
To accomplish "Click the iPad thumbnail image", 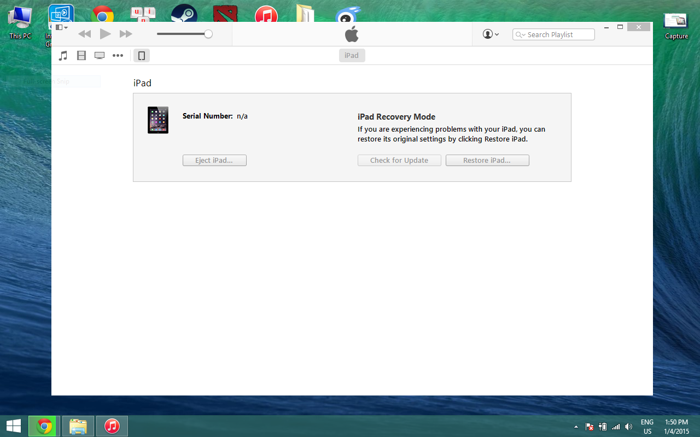I will tap(158, 120).
